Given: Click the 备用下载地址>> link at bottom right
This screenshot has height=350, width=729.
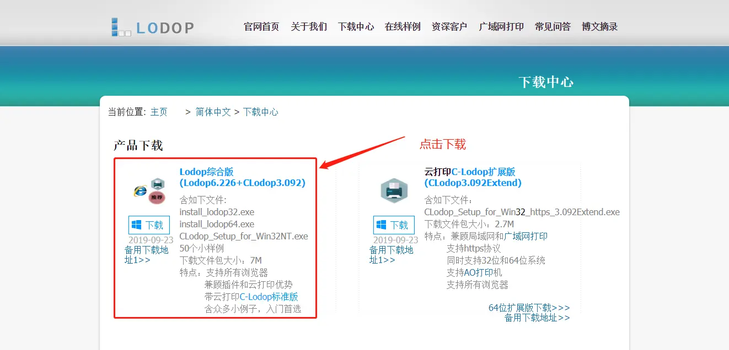Looking at the screenshot, I should click(537, 318).
